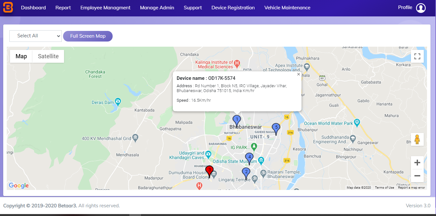Click the Speed 16.5Km/hr text
Screen dimensions: 436x216
pos(194,100)
